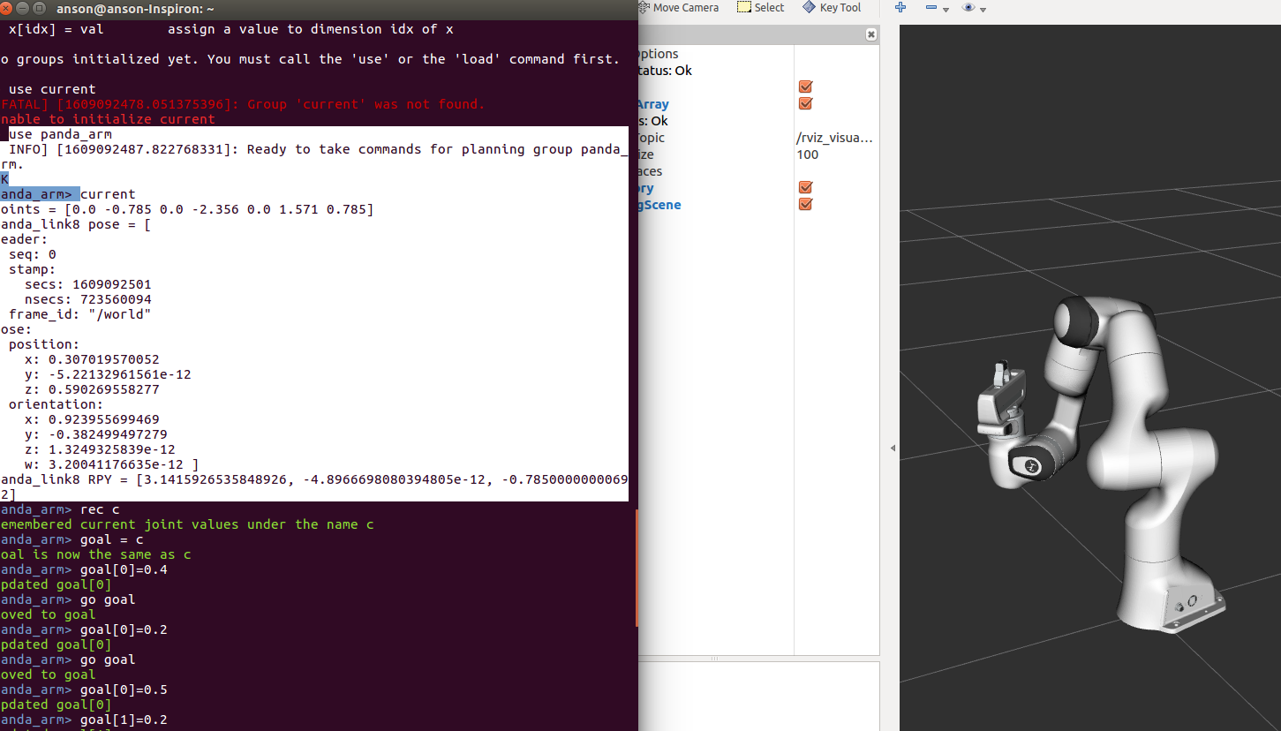Image resolution: width=1281 pixels, height=731 pixels.
Task: Click the 'use panda_arm' command line
Action: [x=60, y=134]
